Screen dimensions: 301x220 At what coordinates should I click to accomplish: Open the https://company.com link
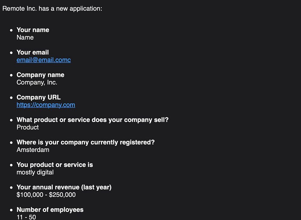tap(46, 105)
